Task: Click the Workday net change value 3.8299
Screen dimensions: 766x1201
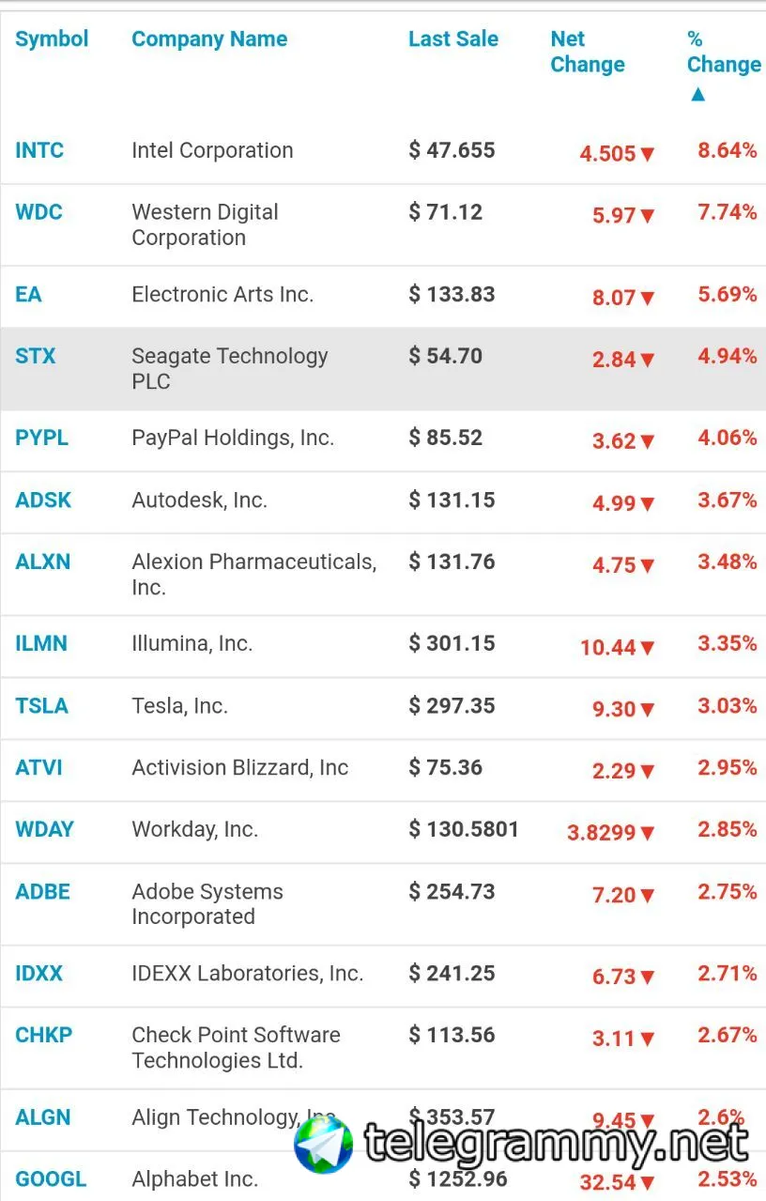Action: [x=601, y=833]
